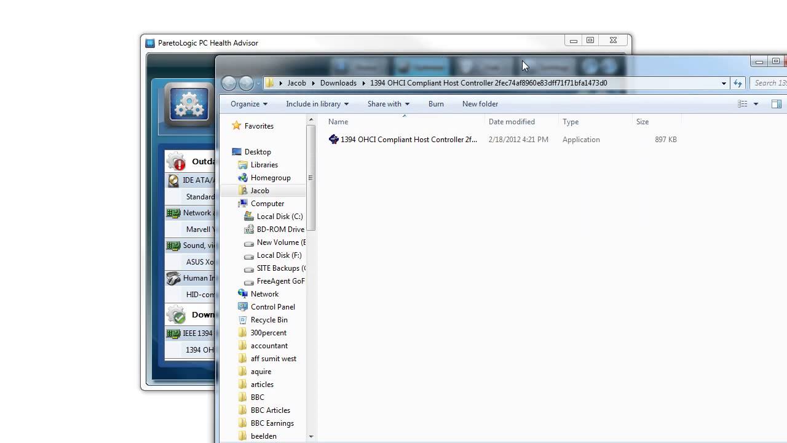Open the address bar history dropdown arrow

point(724,83)
